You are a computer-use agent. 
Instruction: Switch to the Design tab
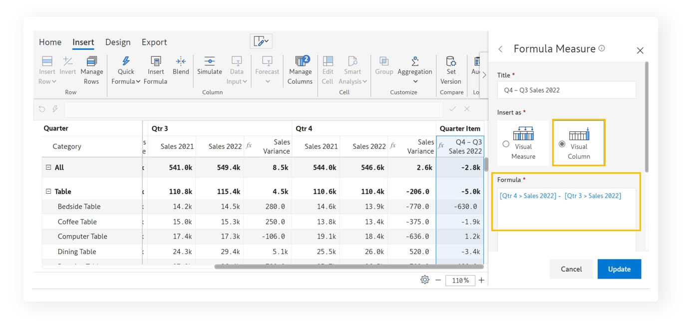point(118,42)
